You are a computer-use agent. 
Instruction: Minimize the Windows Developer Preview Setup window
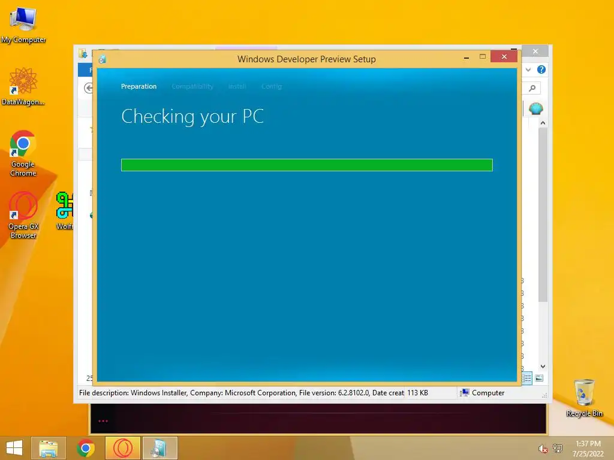tap(466, 57)
